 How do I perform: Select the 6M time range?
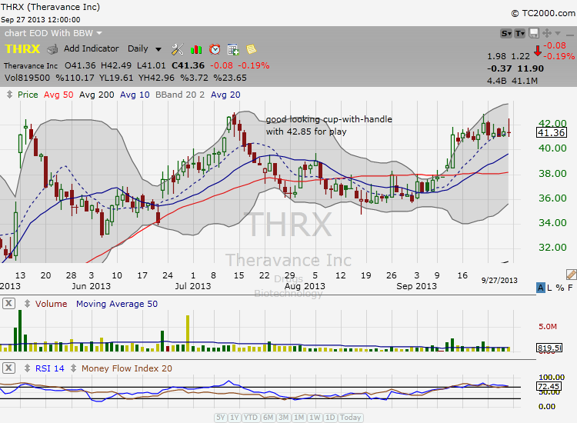[x=268, y=418]
